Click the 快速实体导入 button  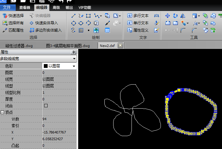coord(44,23)
